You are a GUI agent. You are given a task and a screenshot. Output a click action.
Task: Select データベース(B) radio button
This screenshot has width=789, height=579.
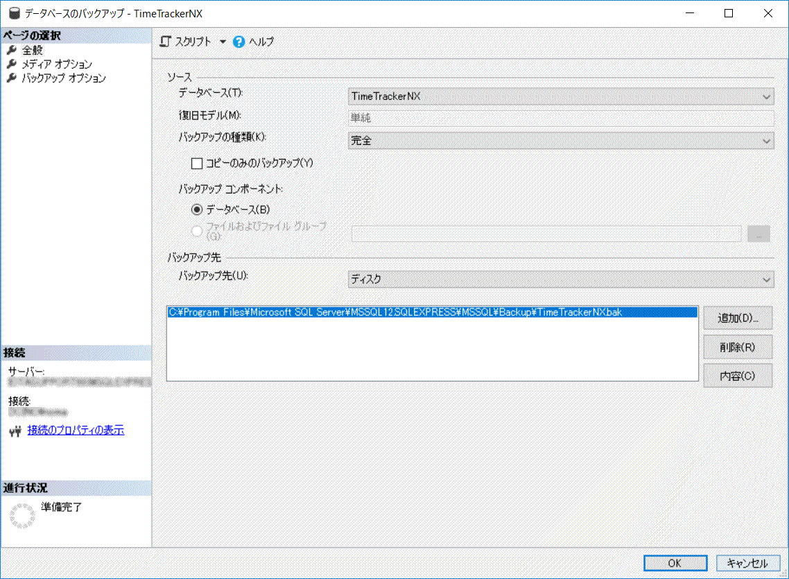197,209
